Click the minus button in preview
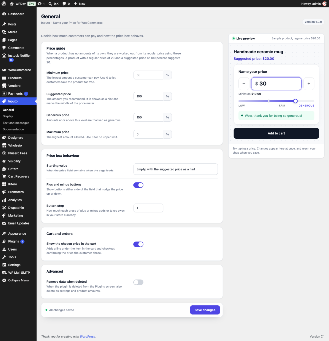 tap(244, 84)
